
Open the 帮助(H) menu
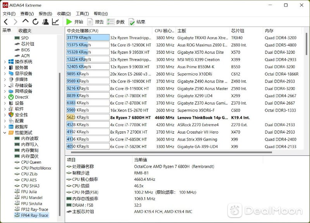point(101,14)
